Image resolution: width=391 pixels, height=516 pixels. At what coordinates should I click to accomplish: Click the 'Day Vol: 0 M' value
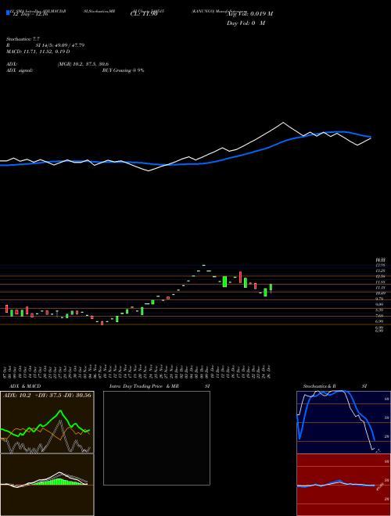246,23
